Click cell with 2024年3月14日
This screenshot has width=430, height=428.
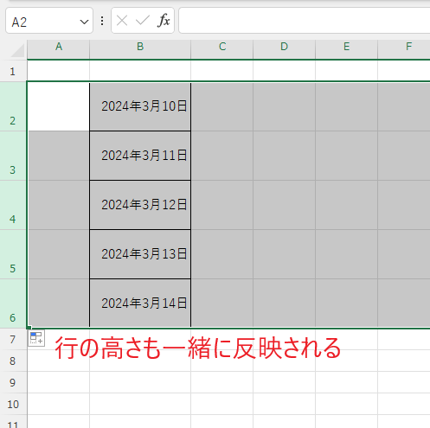[140, 303]
